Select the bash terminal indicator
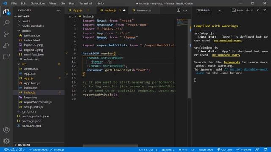The height and width of the screenshot is (152, 271). pos(238,10)
